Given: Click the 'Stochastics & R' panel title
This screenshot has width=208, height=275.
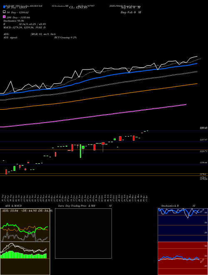Looking at the screenshot, I should [x=170, y=206].
